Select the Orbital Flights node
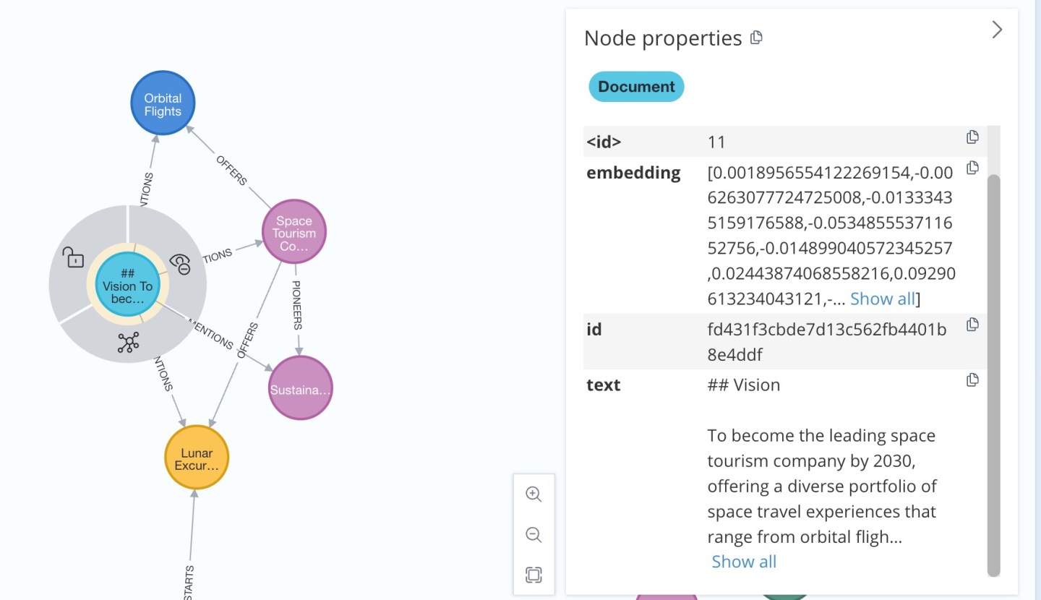 click(162, 102)
